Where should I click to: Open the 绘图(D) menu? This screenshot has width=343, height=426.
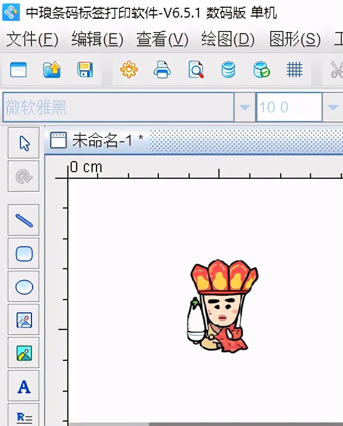[x=228, y=39]
